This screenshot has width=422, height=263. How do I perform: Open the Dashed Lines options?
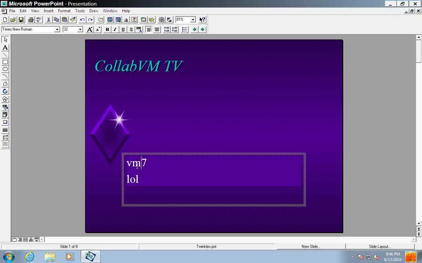(5, 144)
